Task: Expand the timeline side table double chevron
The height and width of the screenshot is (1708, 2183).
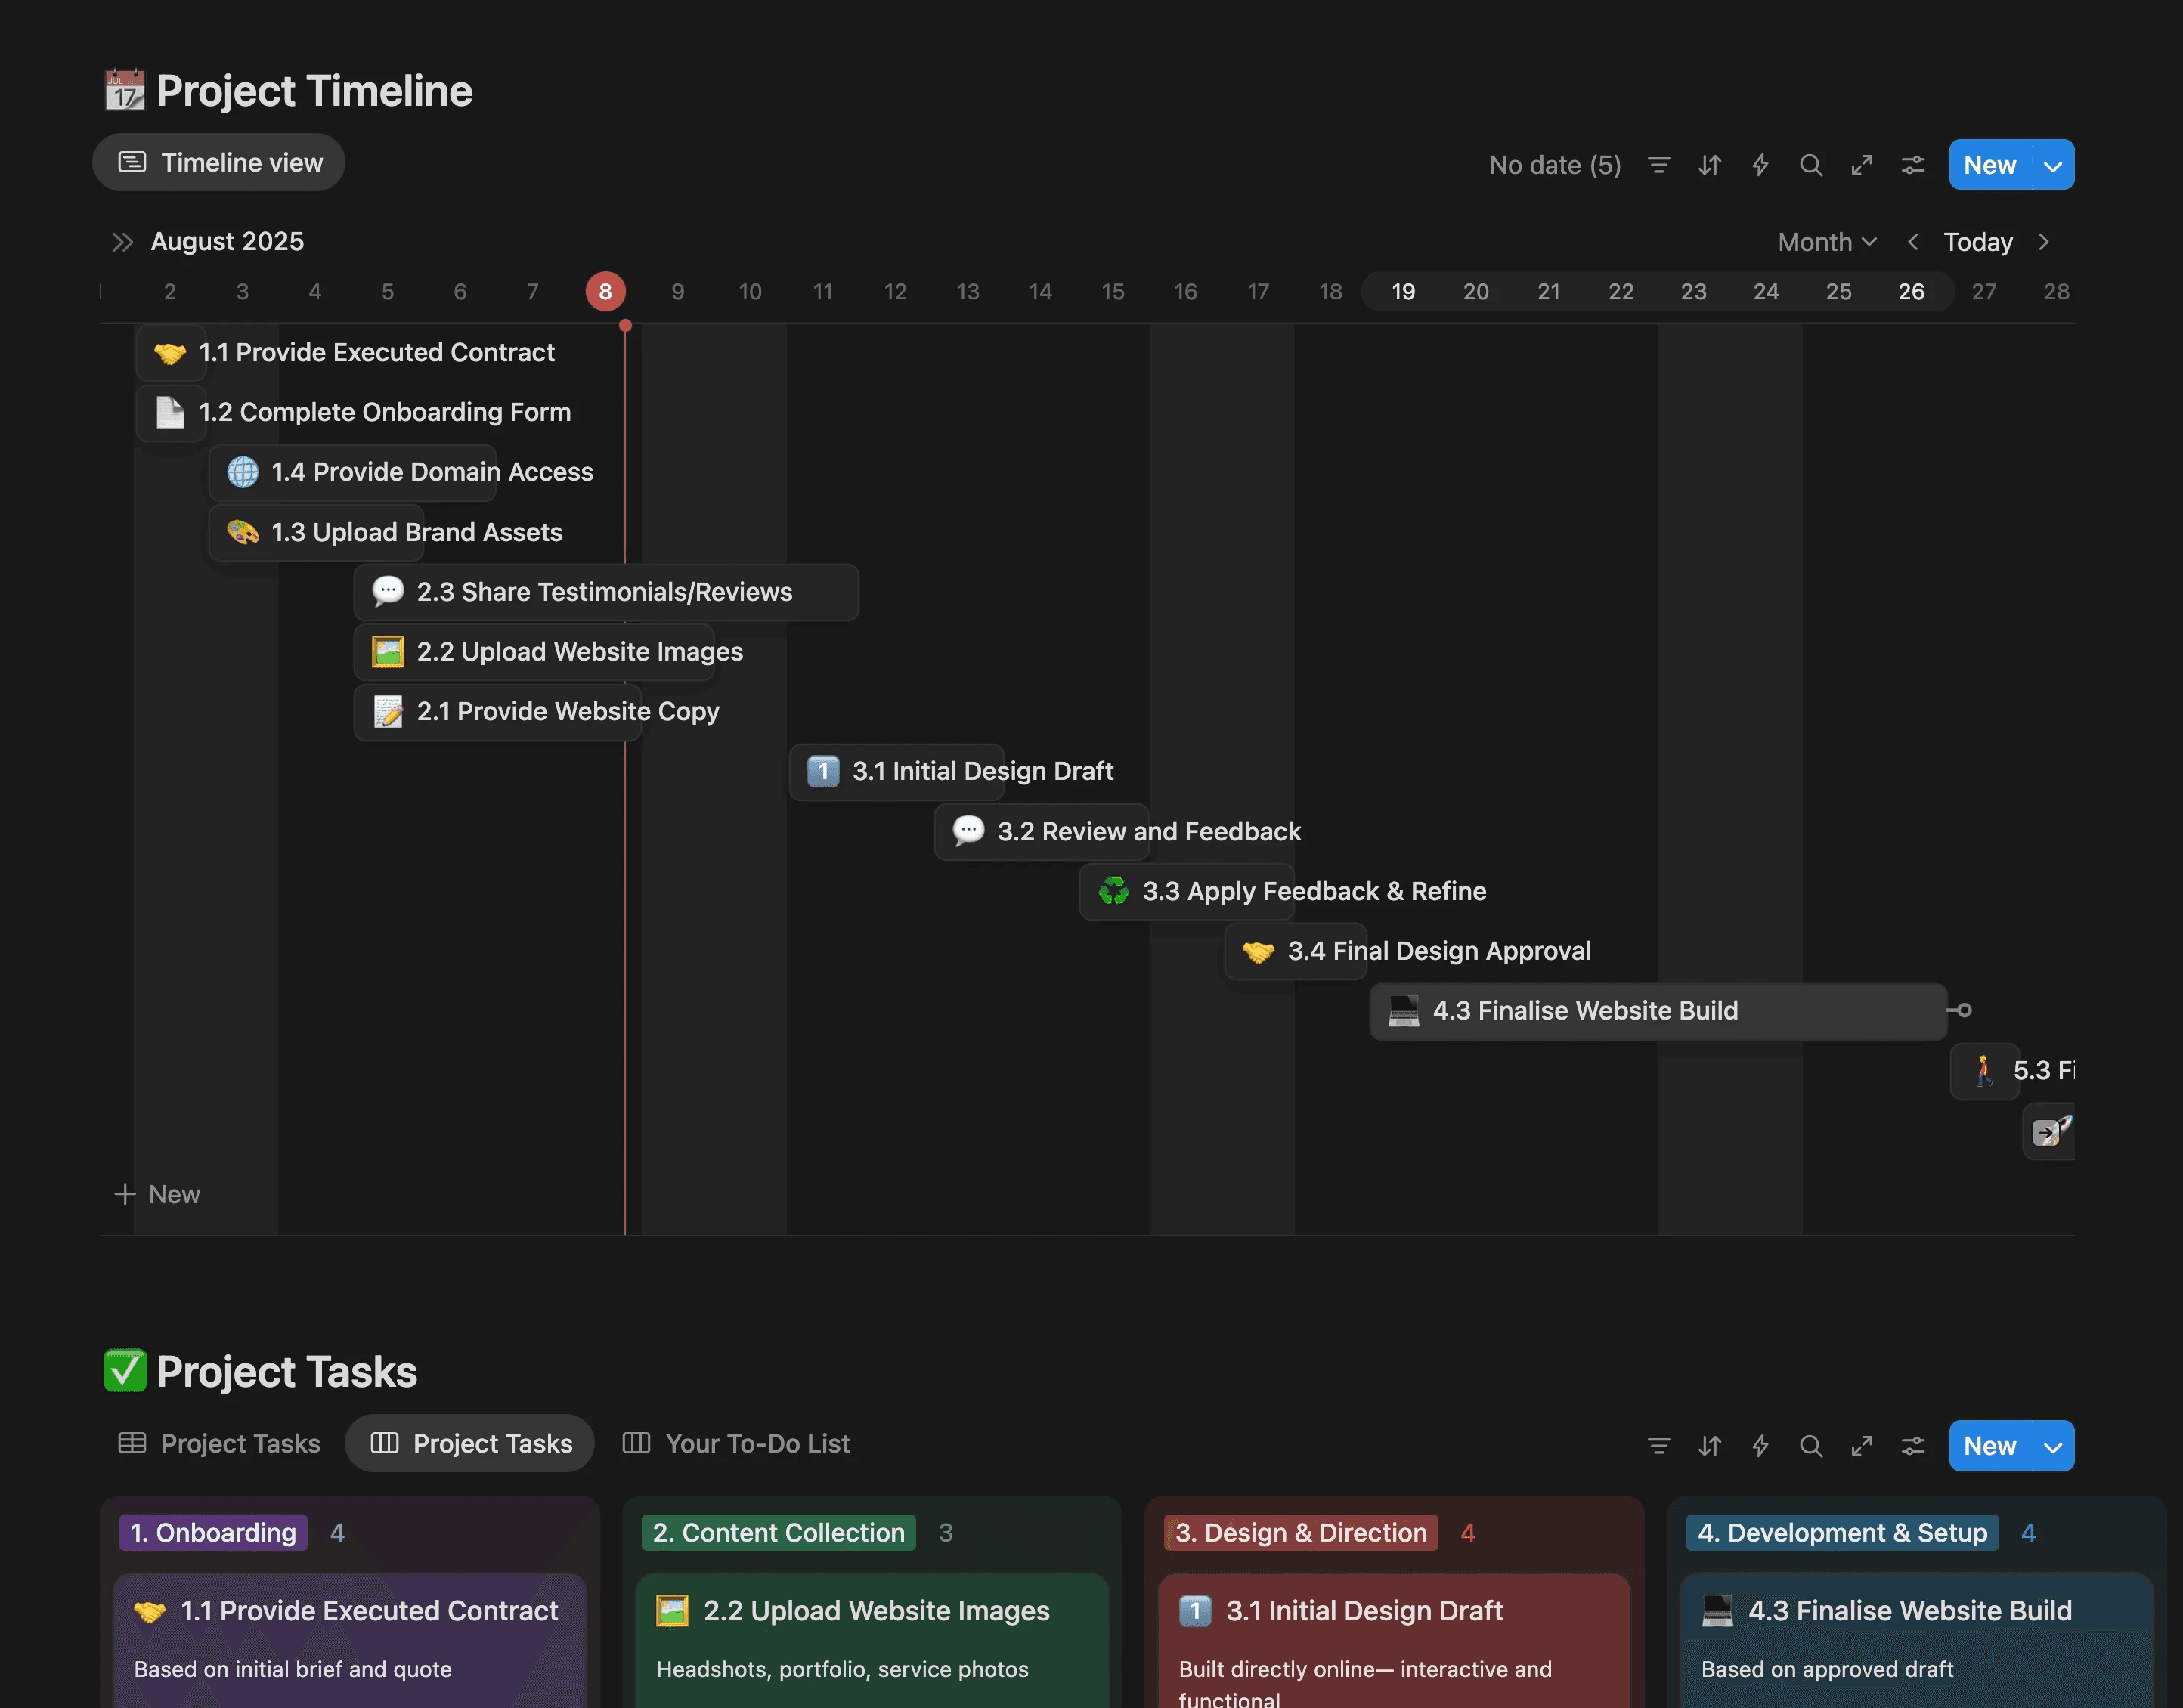Action: coord(122,242)
